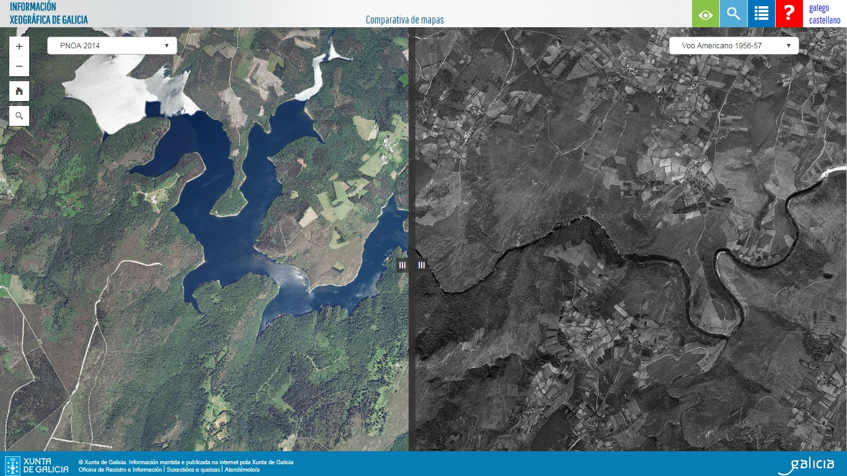Click the galicia brand logo in footer
The image size is (847, 476).
click(x=806, y=465)
